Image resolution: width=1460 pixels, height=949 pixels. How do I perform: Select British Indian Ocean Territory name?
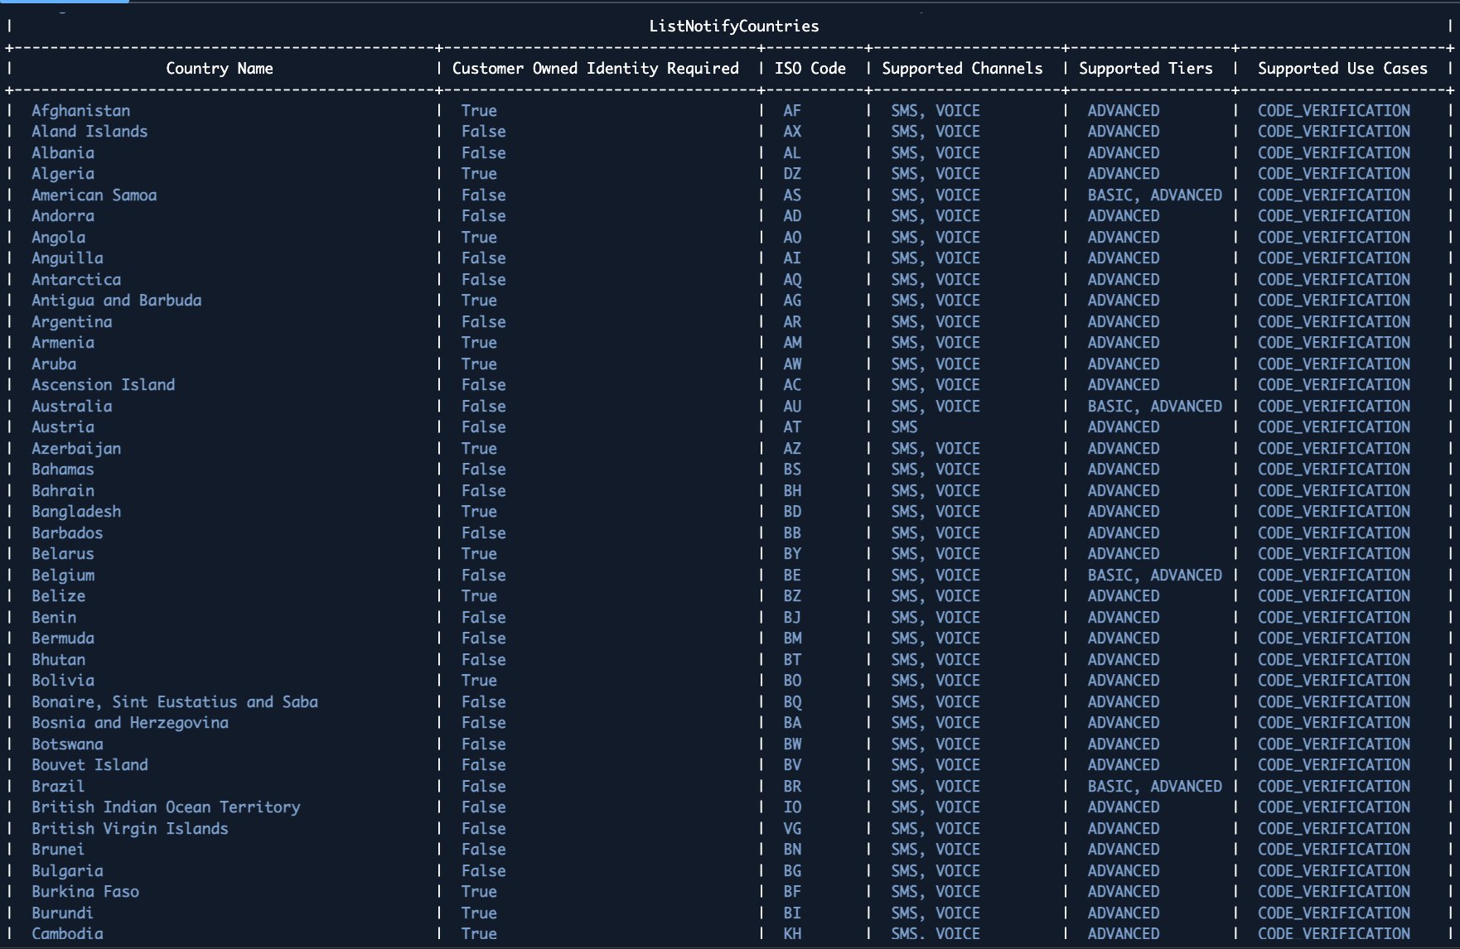pos(166,807)
